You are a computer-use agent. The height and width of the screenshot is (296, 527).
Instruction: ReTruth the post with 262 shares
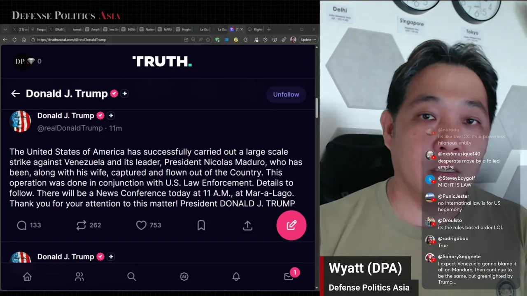[89, 225]
